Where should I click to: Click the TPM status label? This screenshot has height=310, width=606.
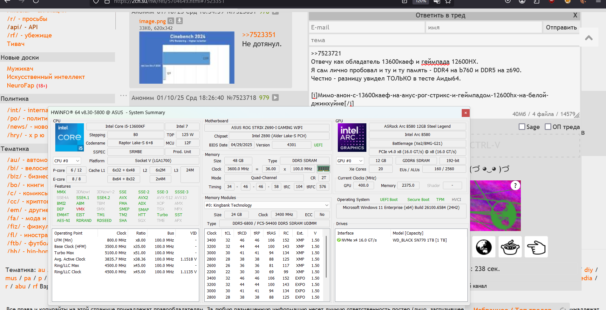tap(440, 199)
